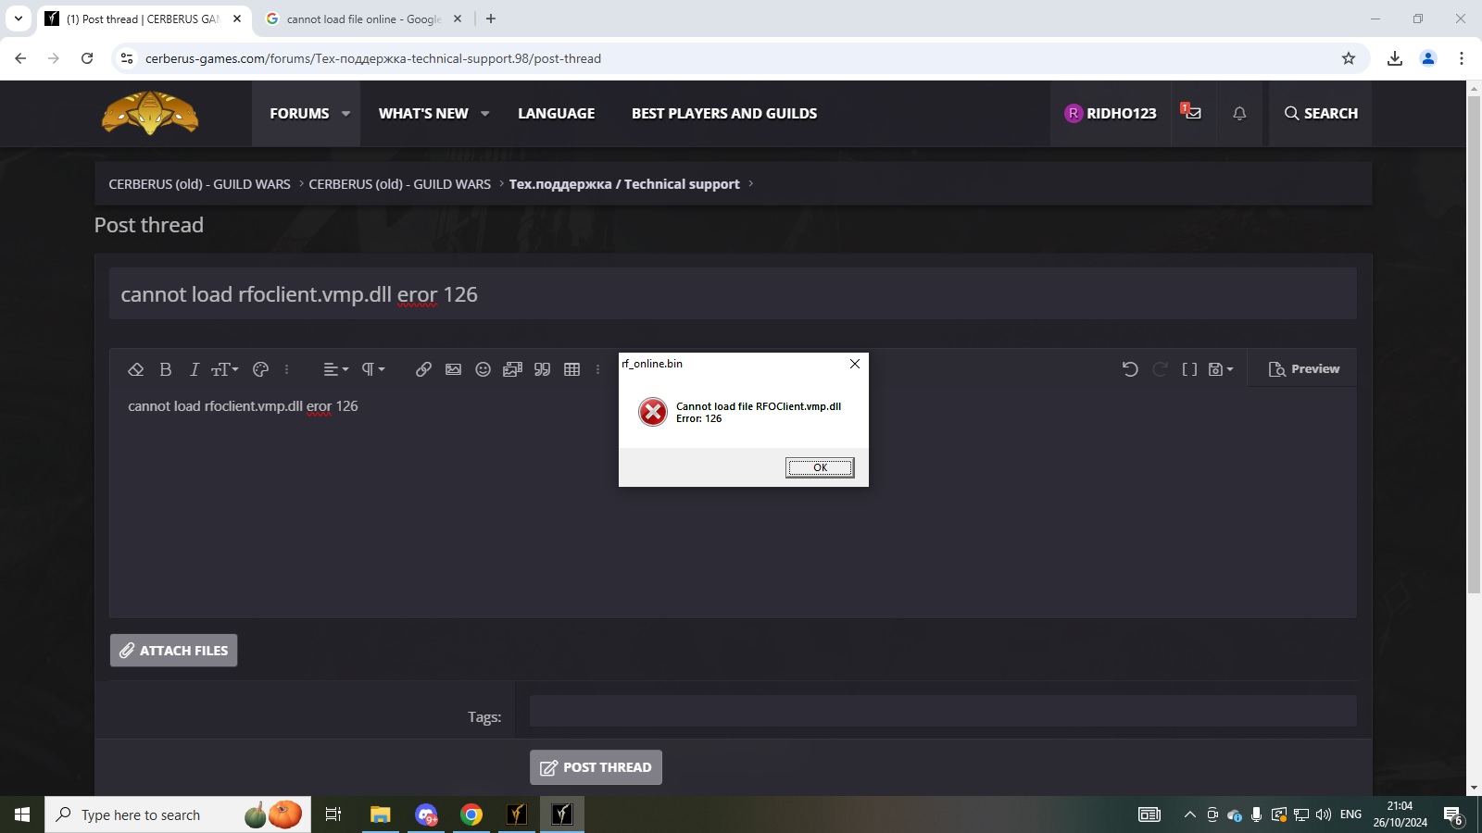Viewport: 1482px width, 833px height.
Task: Go to second CERBERUS (old) breadcrumb
Action: coord(399,184)
